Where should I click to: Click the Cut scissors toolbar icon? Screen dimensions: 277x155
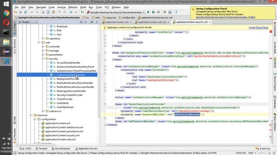pyautogui.click(x=43, y=12)
